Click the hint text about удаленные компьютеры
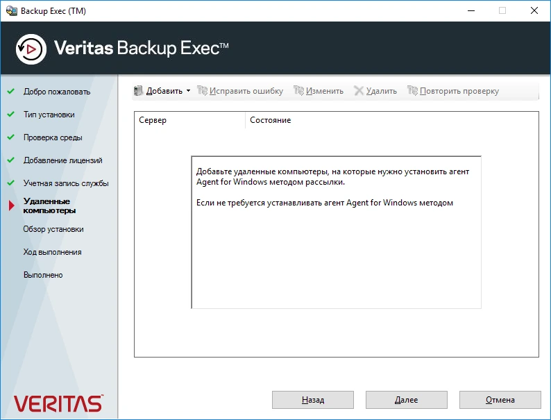 coord(333,177)
